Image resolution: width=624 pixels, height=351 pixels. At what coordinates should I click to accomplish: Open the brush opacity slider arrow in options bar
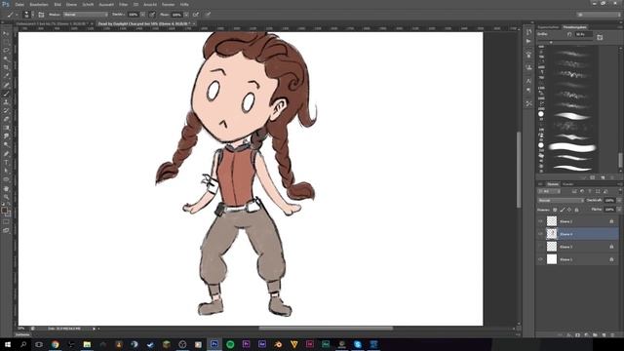pos(142,15)
